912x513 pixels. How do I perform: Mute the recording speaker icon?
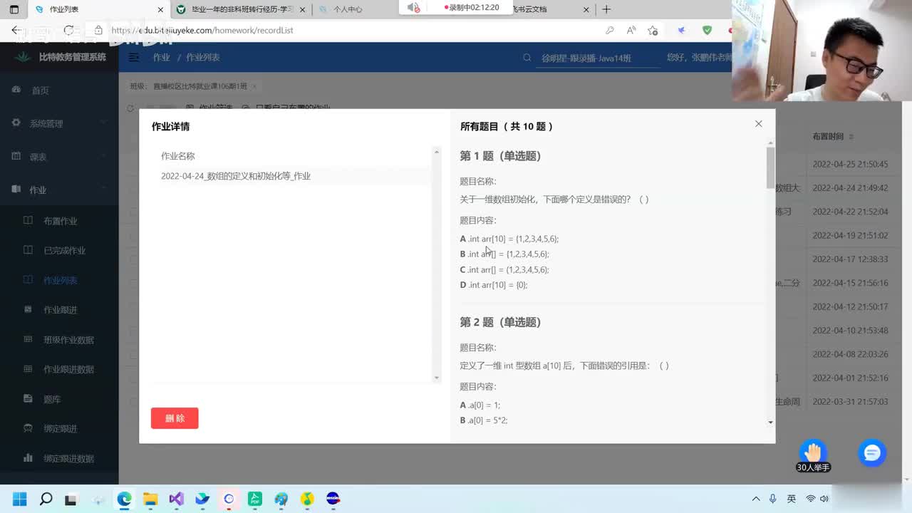coord(413,7)
